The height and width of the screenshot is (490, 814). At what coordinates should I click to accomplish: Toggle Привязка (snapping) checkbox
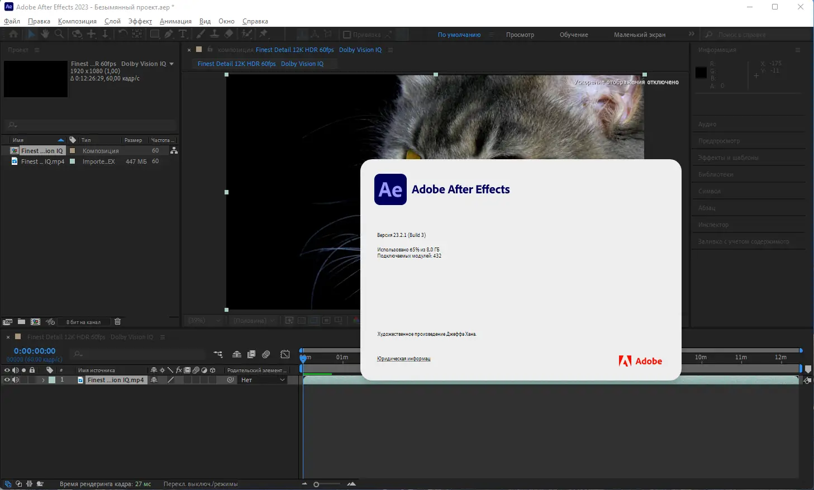(x=348, y=34)
